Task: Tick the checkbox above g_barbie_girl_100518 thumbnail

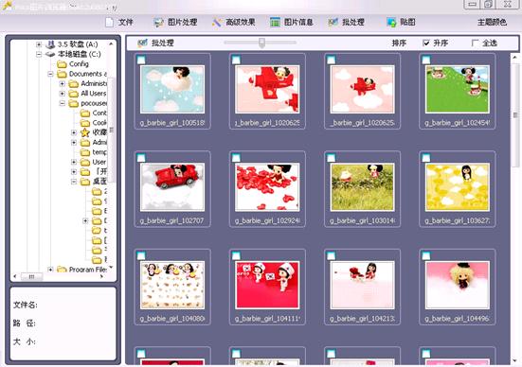Action: [141, 60]
